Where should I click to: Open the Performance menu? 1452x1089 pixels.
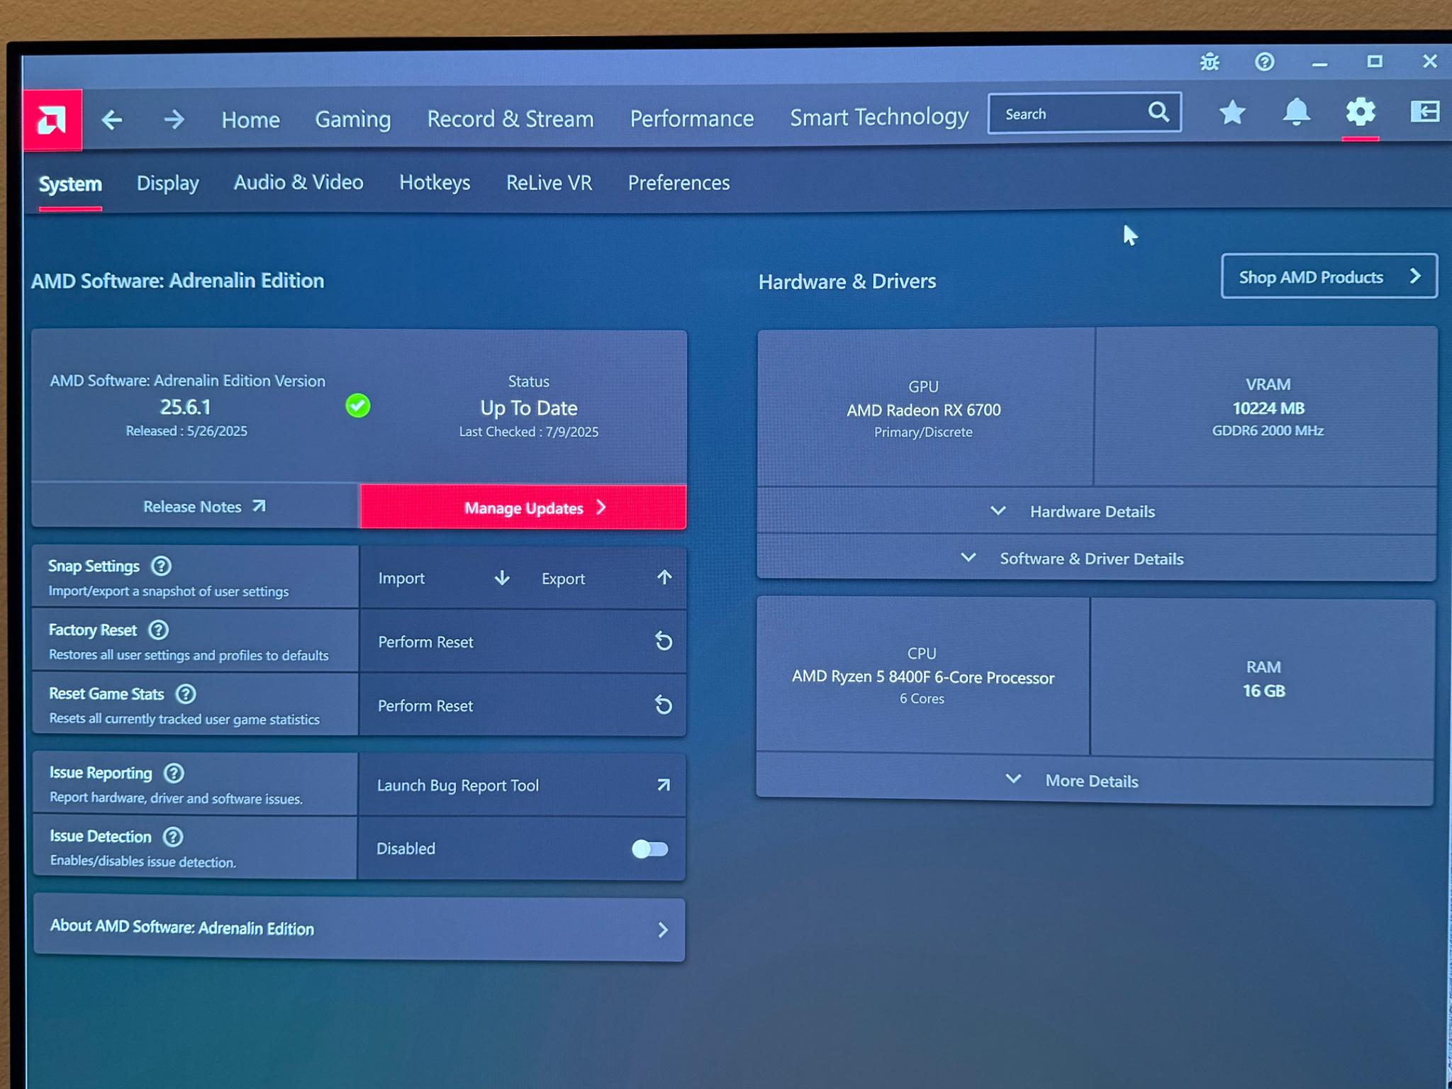[x=691, y=118]
